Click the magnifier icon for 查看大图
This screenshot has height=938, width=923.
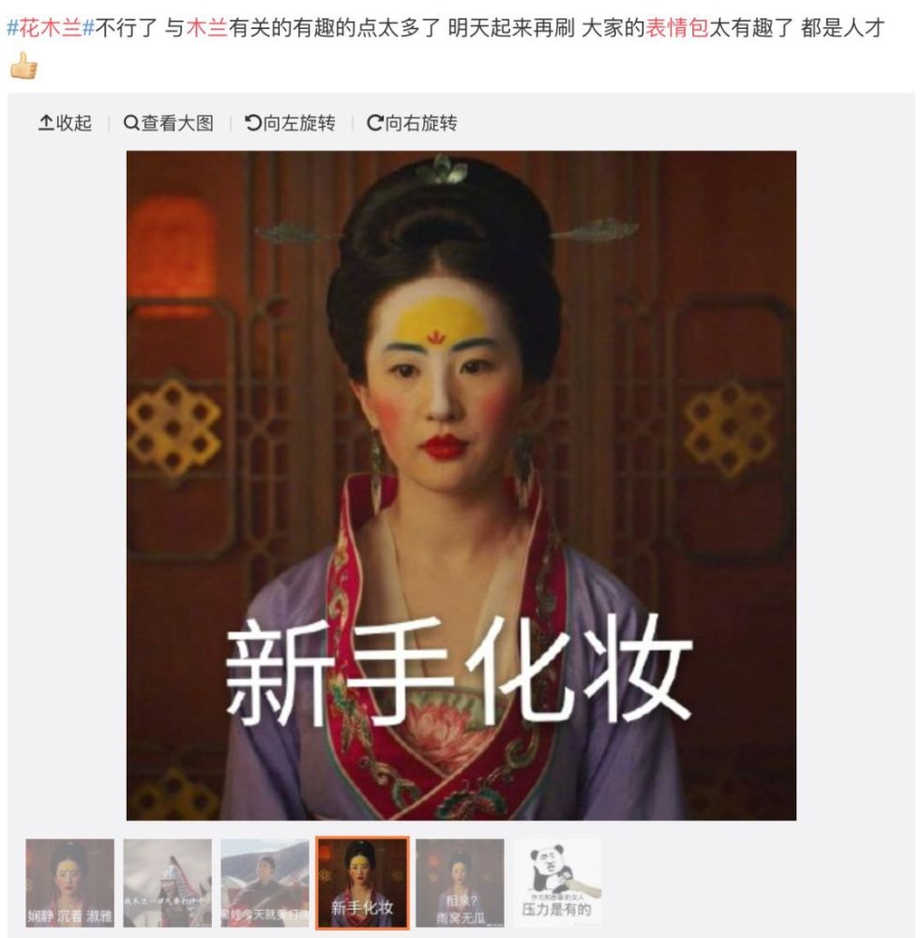(131, 123)
